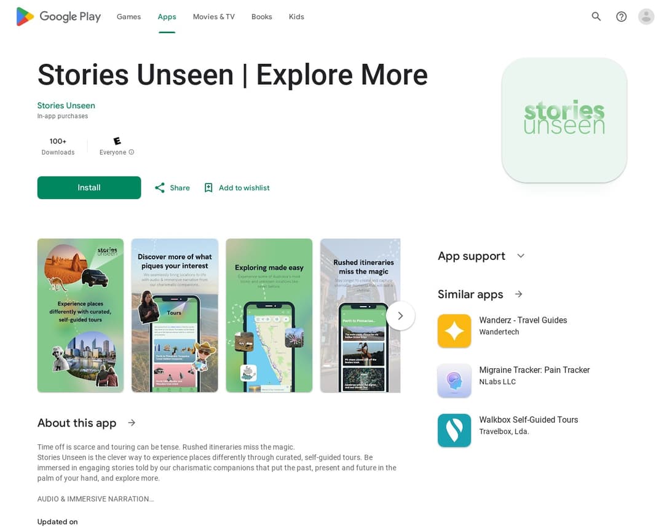Screen dimensions: 664x531
Task: Open the account profile avatar
Action: [646, 17]
